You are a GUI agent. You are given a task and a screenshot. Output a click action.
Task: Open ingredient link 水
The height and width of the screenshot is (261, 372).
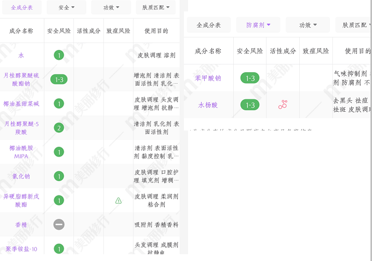[21, 55]
